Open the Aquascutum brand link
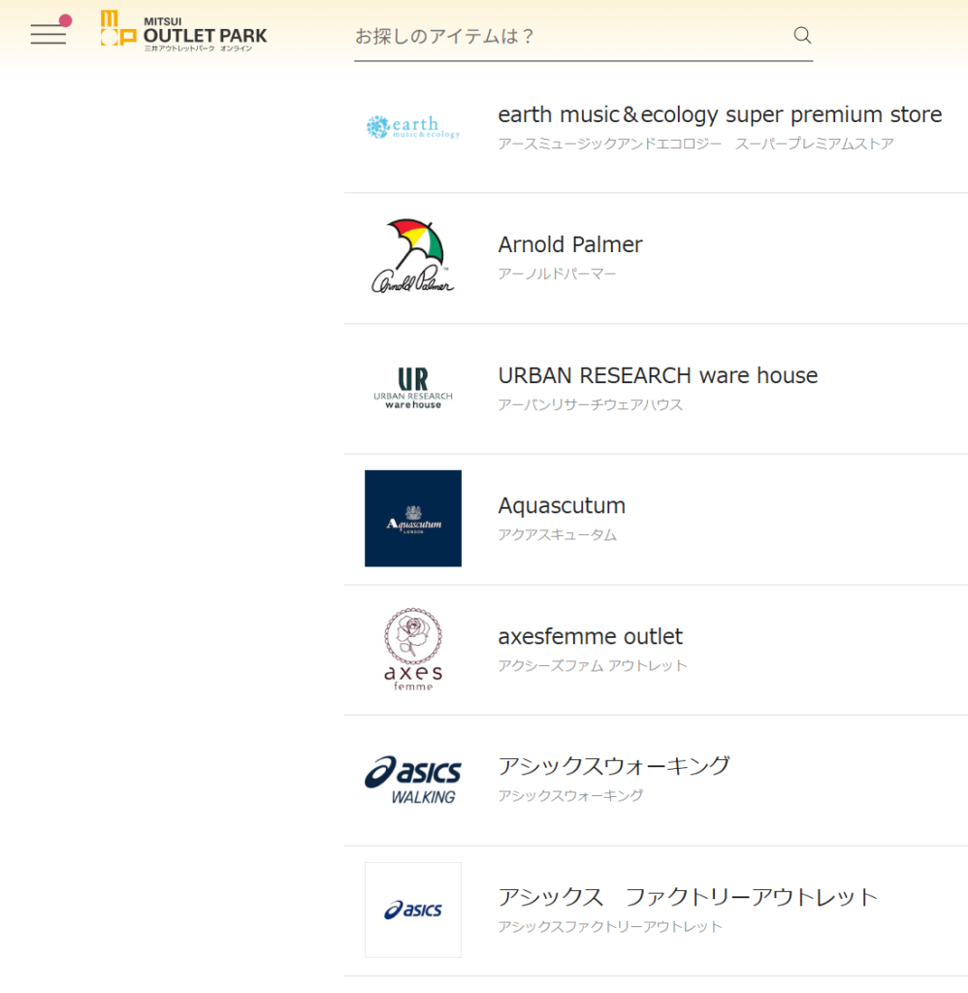 coord(562,506)
